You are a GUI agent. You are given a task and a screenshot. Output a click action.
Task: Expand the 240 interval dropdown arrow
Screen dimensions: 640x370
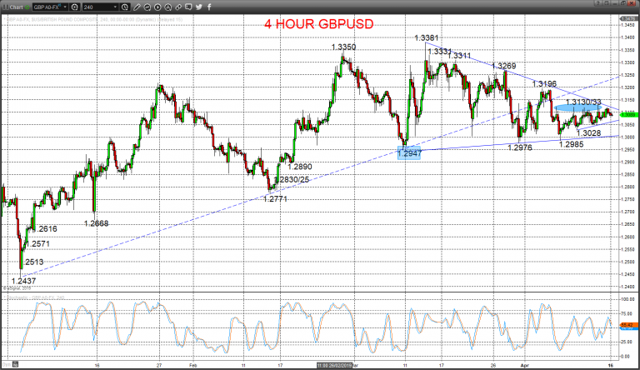pos(116,7)
